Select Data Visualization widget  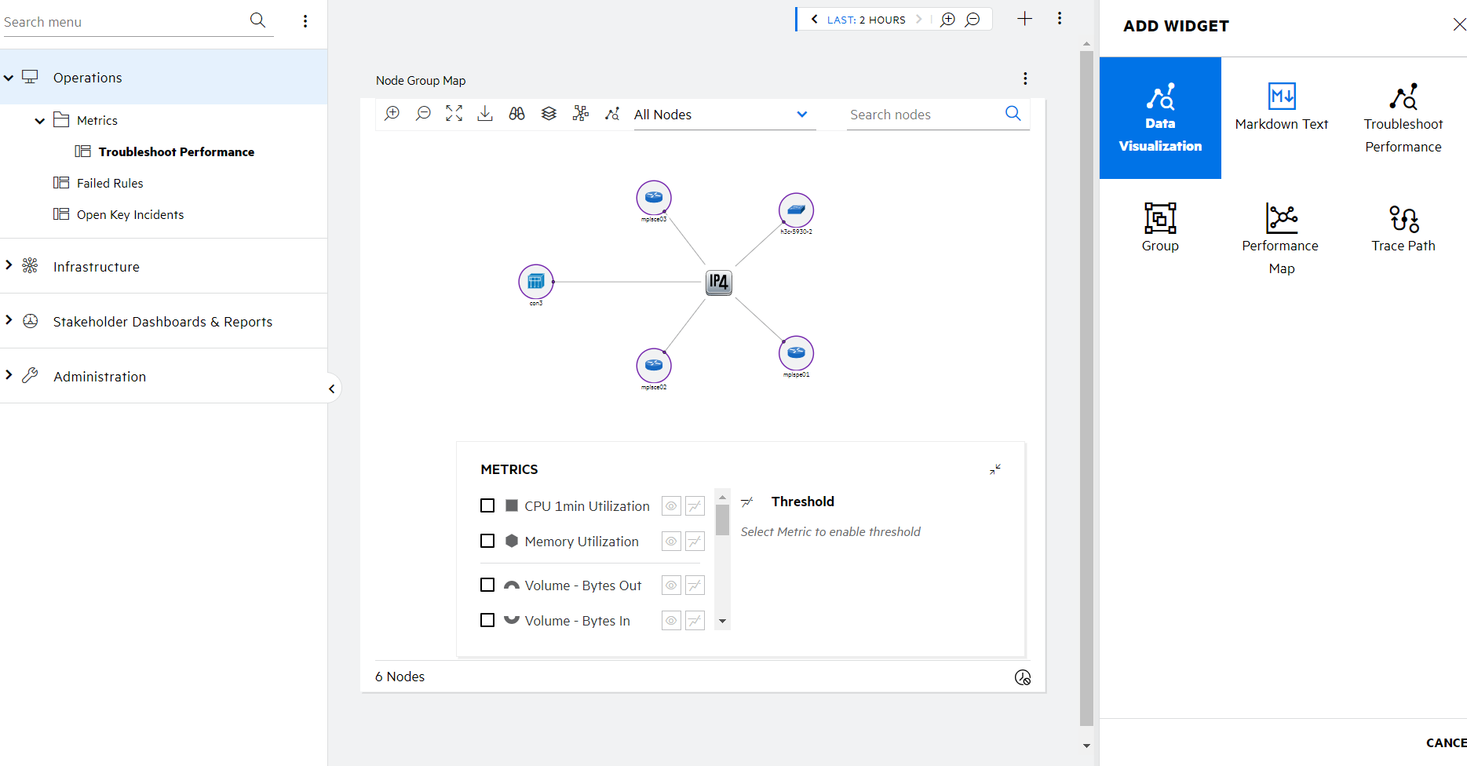(1160, 118)
